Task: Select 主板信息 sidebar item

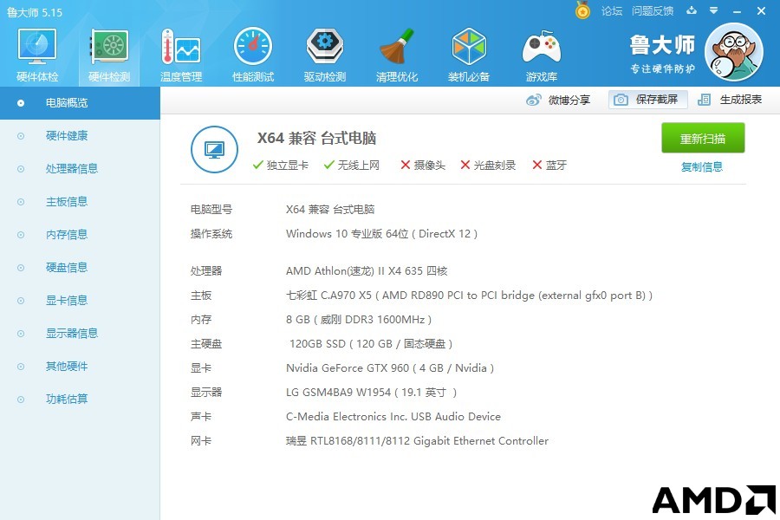Action: tap(80, 202)
